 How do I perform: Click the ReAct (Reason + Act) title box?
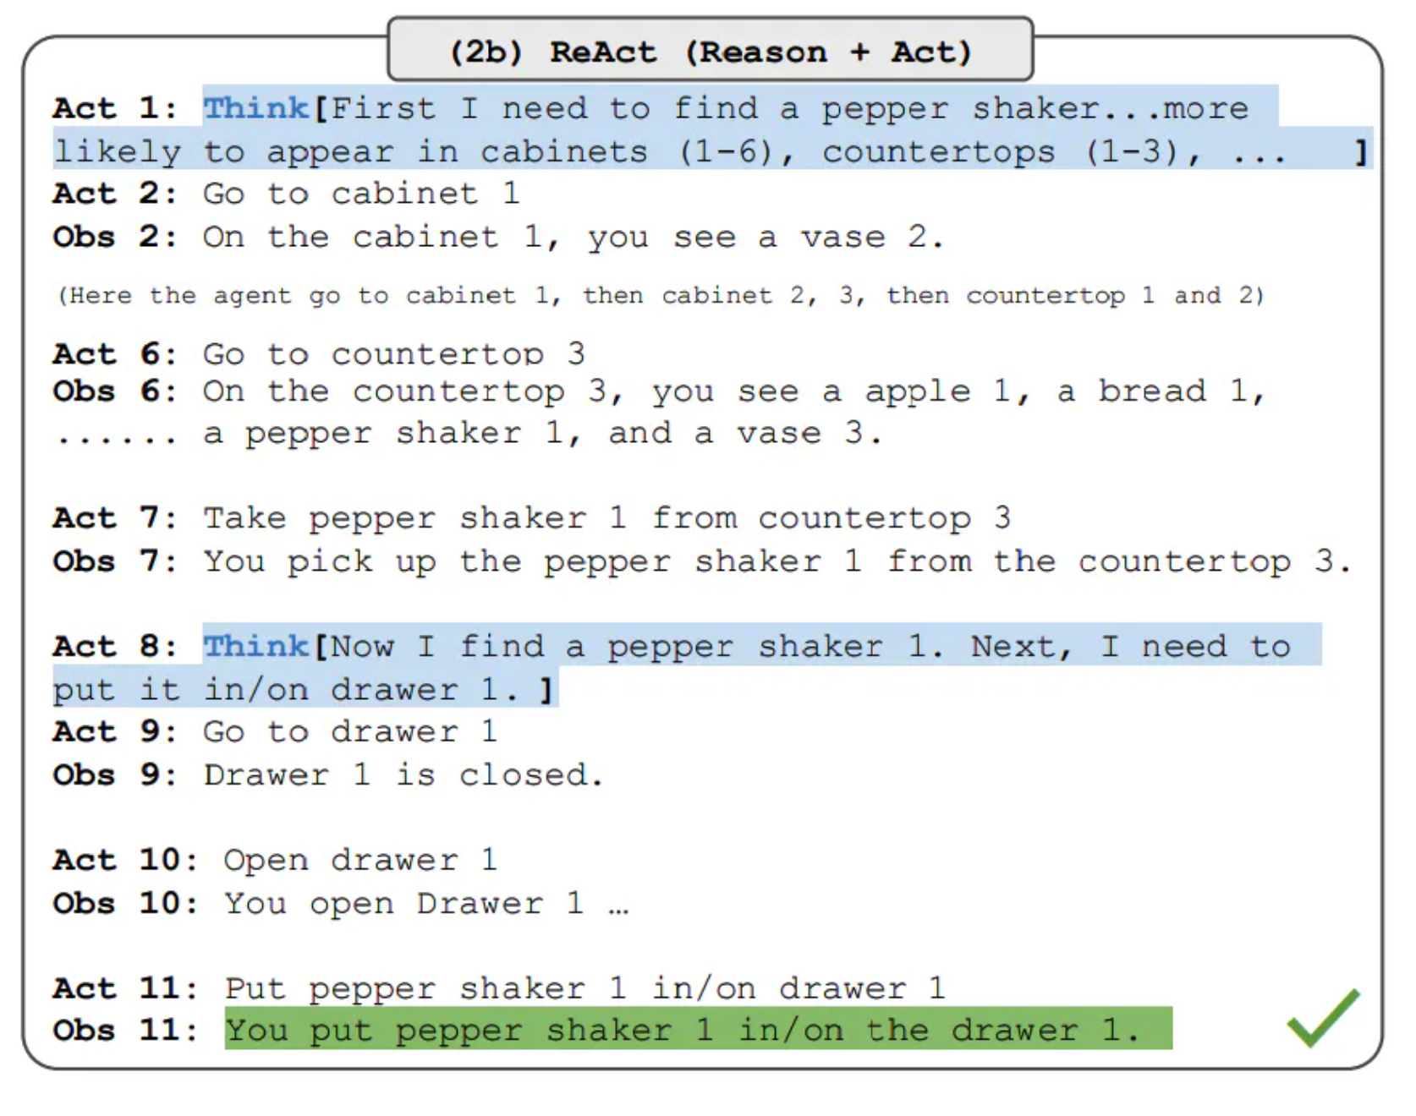tap(710, 50)
